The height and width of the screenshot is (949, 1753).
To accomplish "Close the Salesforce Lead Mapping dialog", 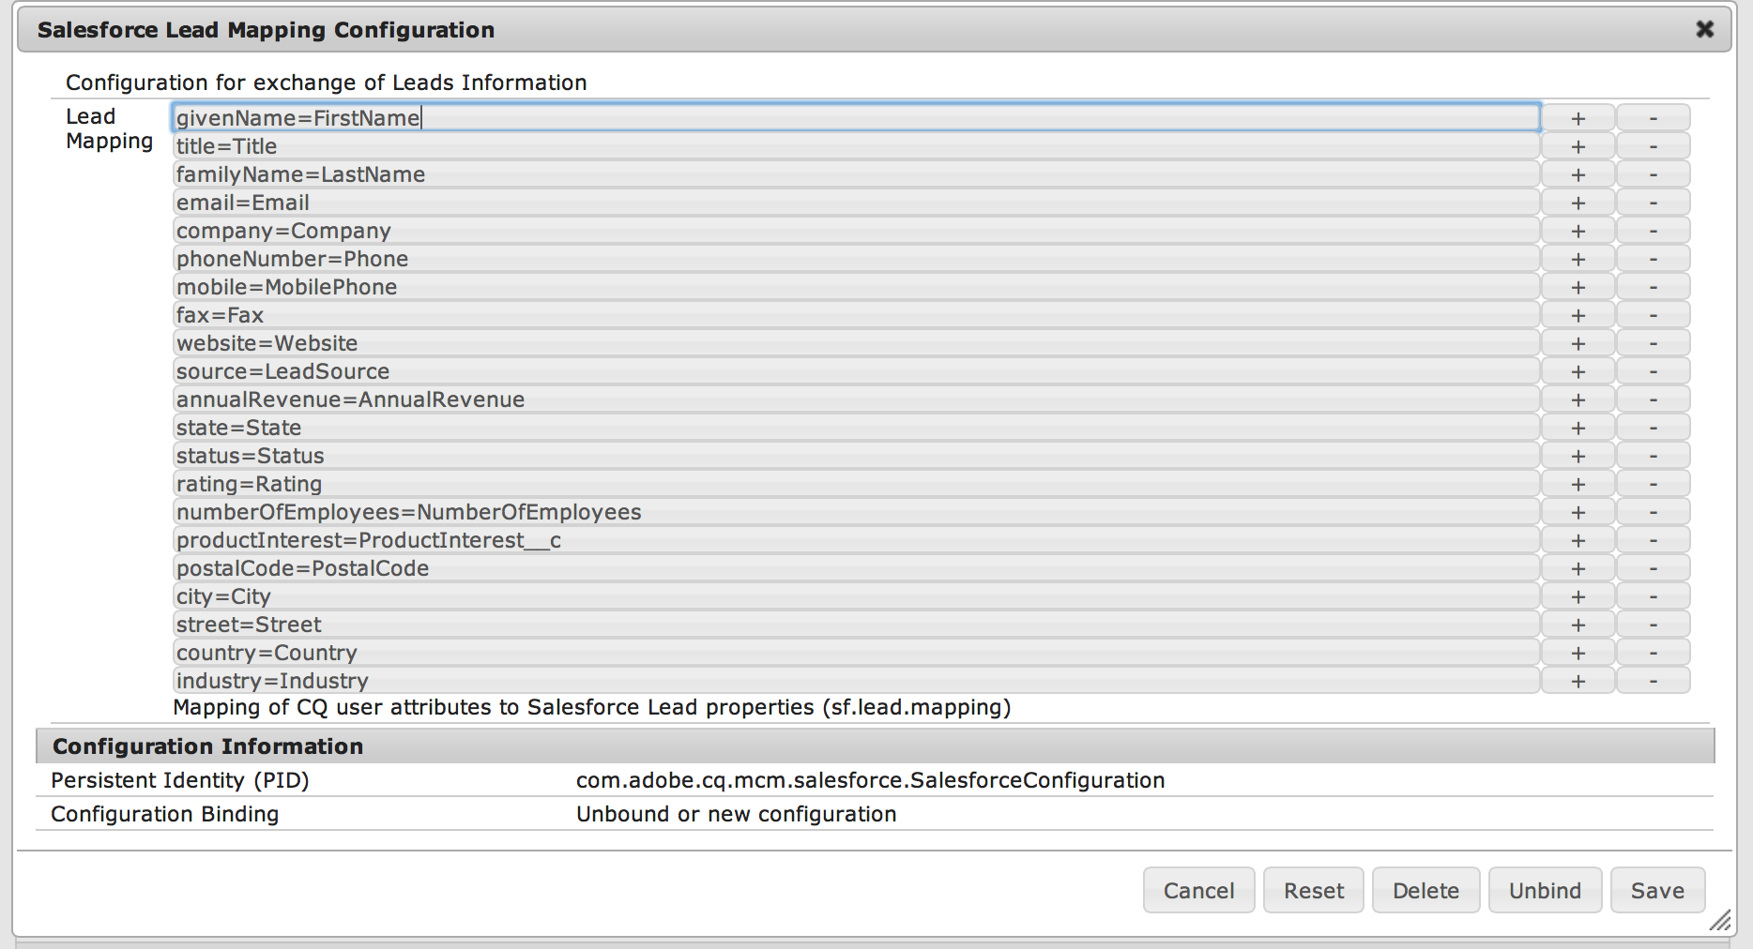I will point(1705,30).
